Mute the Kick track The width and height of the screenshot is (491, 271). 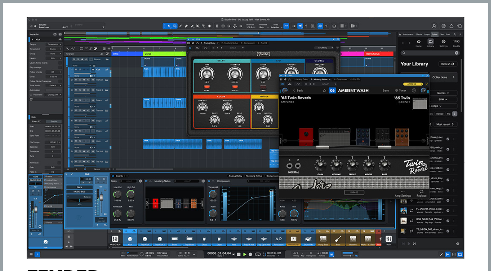[x=76, y=70]
